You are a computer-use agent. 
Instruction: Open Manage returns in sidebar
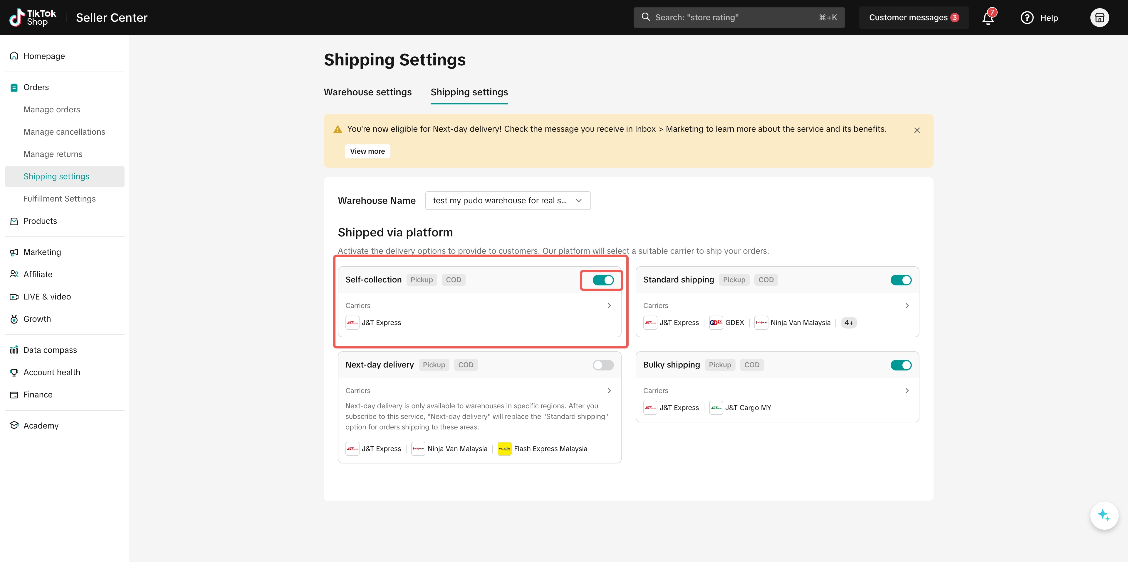click(53, 154)
